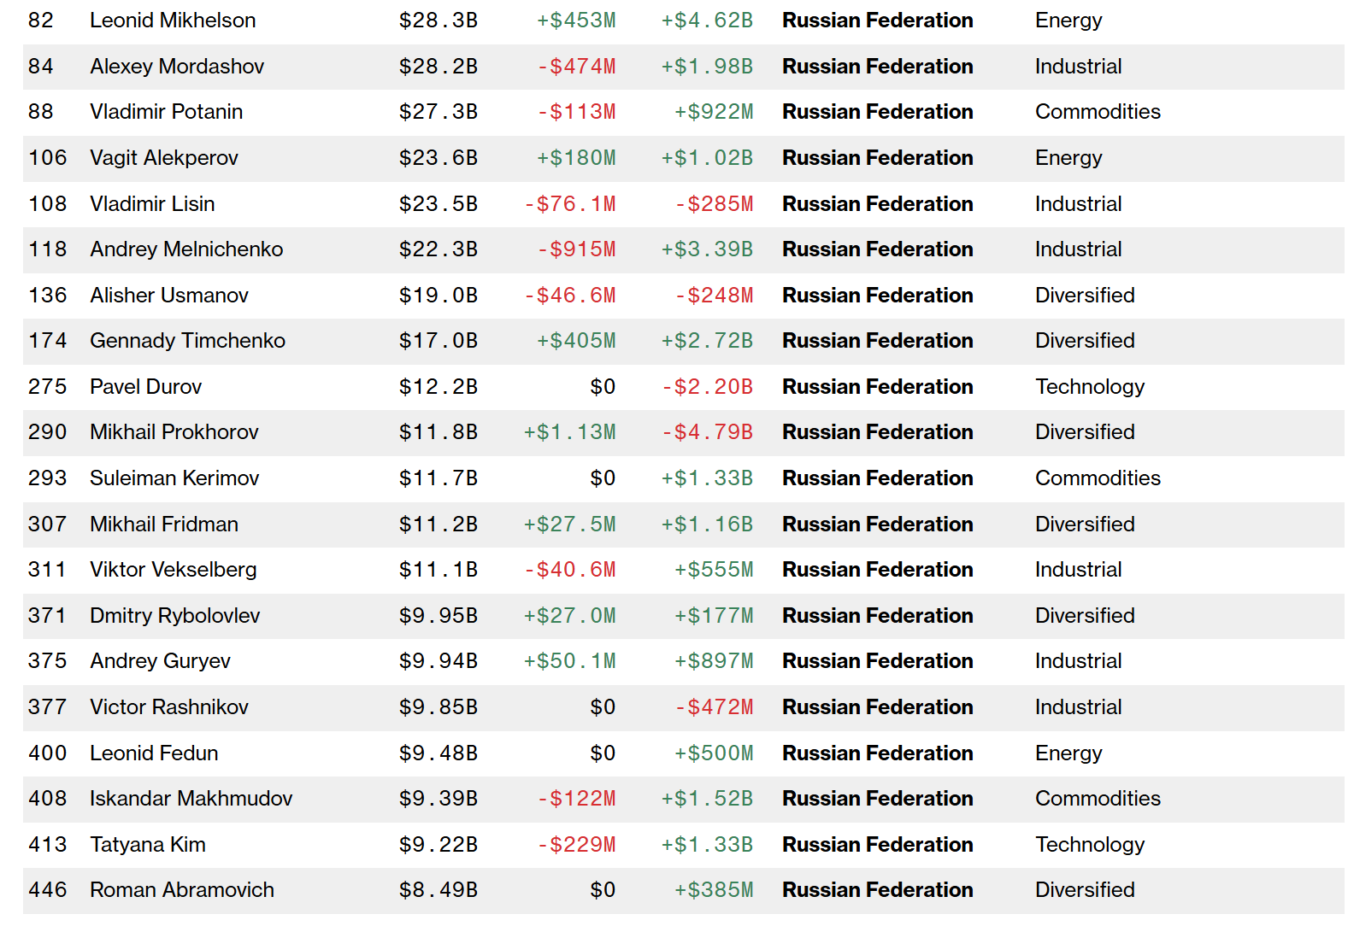The height and width of the screenshot is (926, 1348).
Task: Click the +$1.13M daily change value
Action: coord(570,432)
